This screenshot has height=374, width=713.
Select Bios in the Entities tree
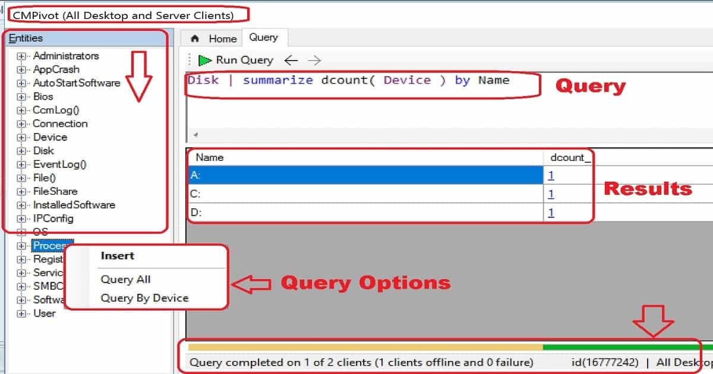click(43, 96)
